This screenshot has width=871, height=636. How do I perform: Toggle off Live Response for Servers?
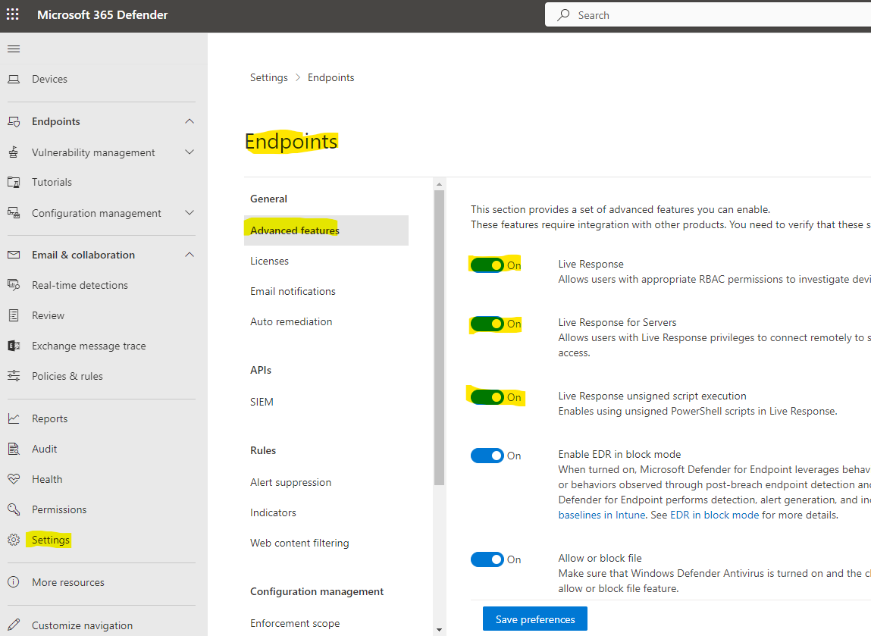(487, 323)
